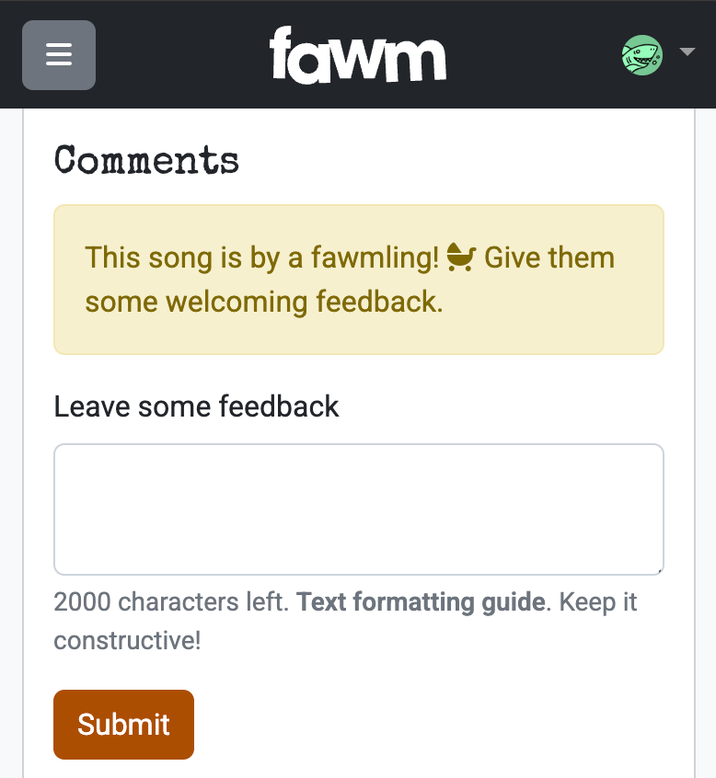Open the site menu from the top-left icon

pyautogui.click(x=58, y=55)
